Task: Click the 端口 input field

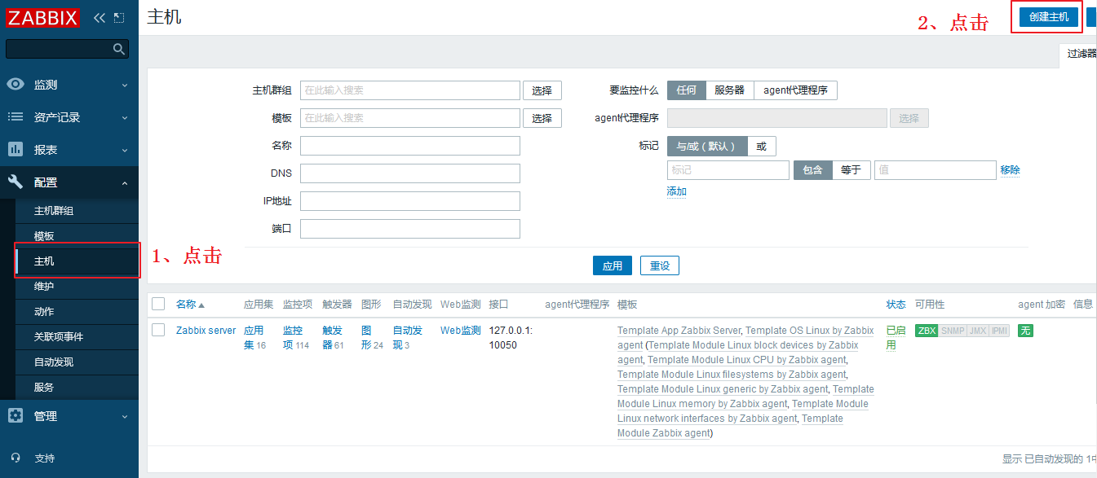Action: [x=410, y=229]
